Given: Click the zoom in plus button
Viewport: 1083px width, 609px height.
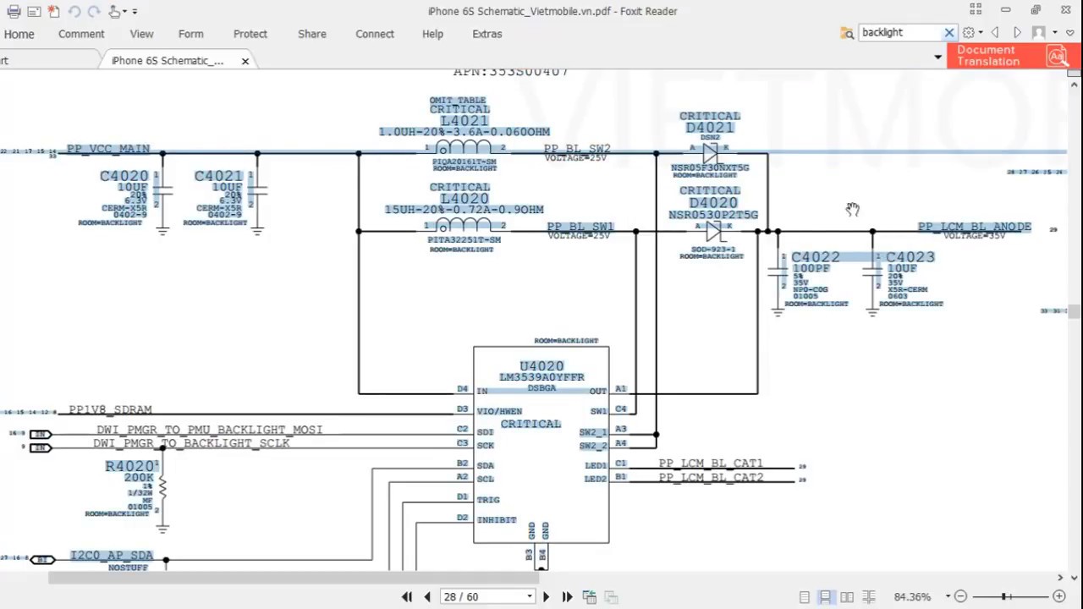Looking at the screenshot, I should pos(1059,597).
